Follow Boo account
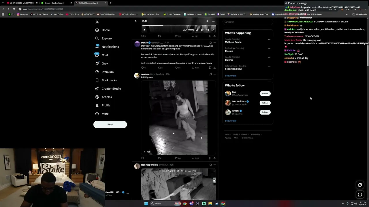369x207 pixels. coord(265,93)
